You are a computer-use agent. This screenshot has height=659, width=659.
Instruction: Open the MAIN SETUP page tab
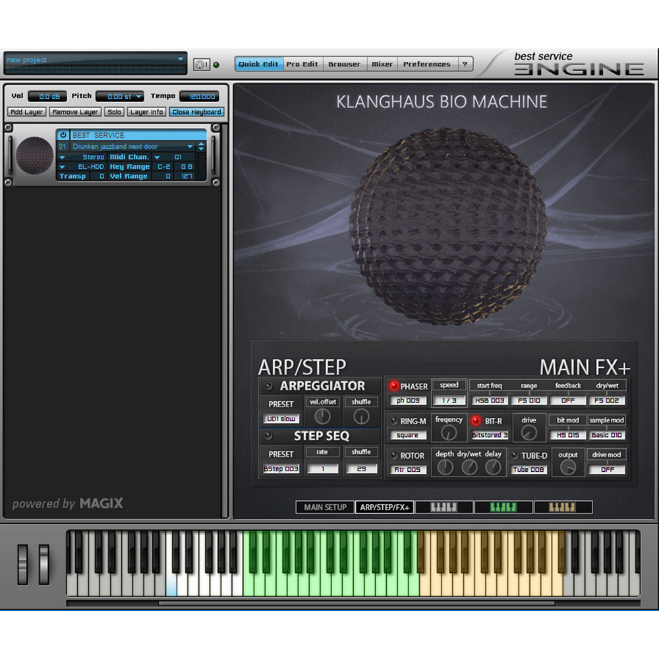(x=325, y=507)
